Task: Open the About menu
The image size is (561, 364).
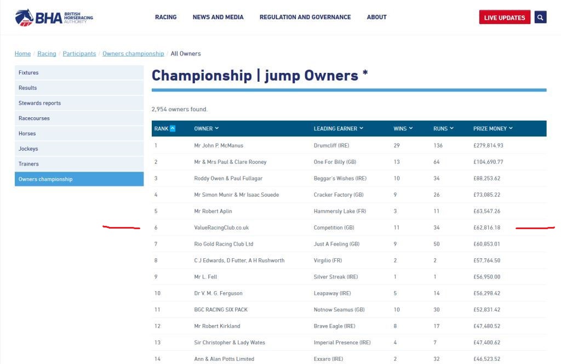Action: click(x=377, y=17)
